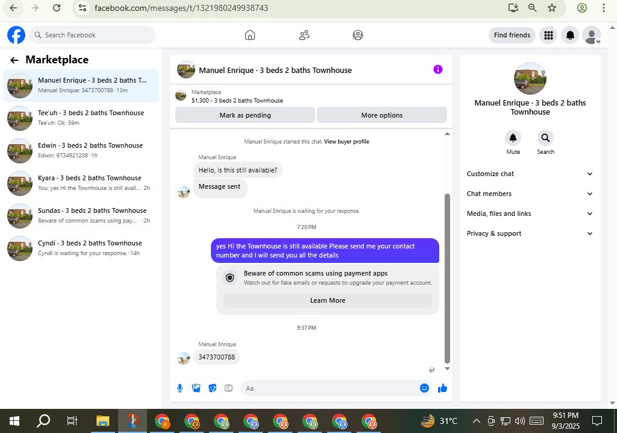Click the shield icon in scam warning
Image resolution: width=617 pixels, height=433 pixels.
tap(230, 278)
